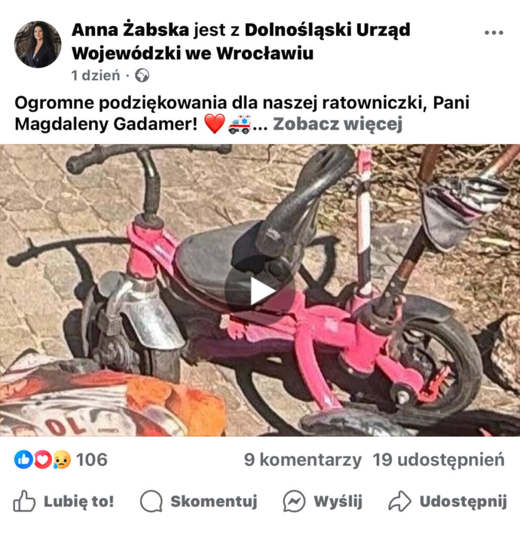The height and width of the screenshot is (537, 520).
Task: Click the 'Udostępnij' share arrow icon
Action: [400, 501]
